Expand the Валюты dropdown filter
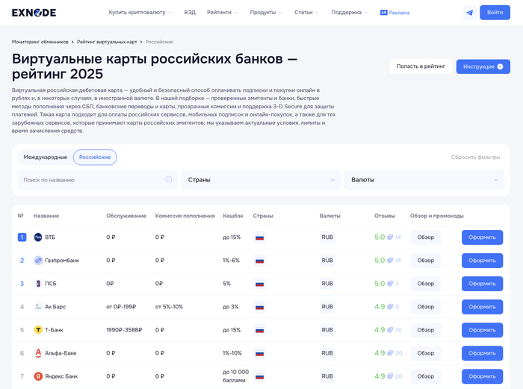 (x=424, y=180)
